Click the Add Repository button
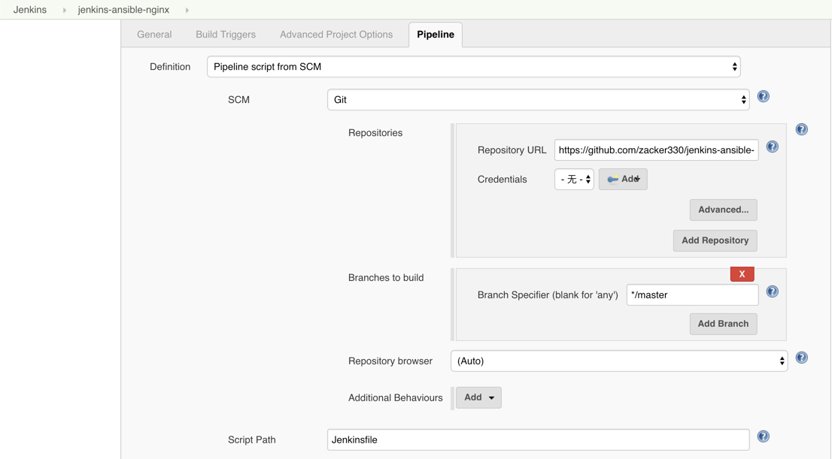Viewport: 832px width, 459px height. coord(715,240)
